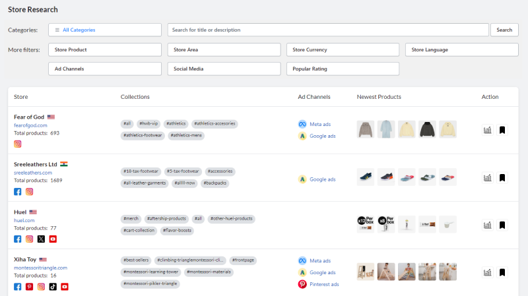This screenshot has height=296, width=528.
Task: Open the montessoritriangle.com link
Action: (40, 268)
